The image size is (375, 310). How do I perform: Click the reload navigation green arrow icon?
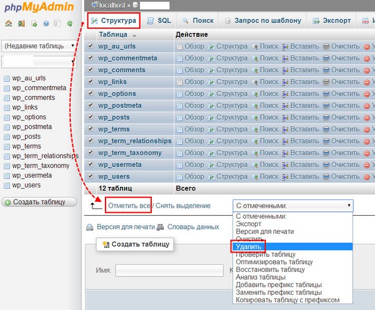coord(70,23)
